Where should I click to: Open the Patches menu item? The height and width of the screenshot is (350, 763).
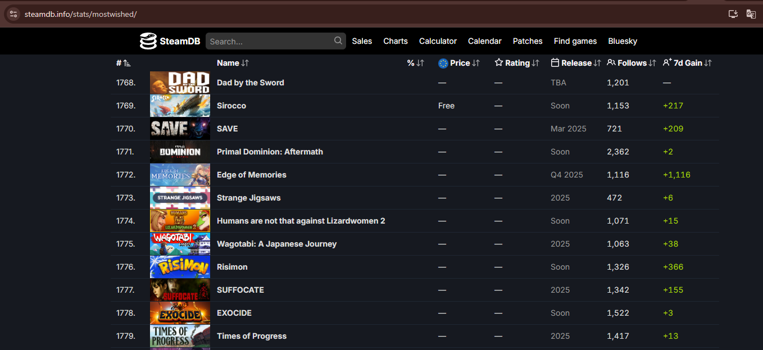pos(528,41)
